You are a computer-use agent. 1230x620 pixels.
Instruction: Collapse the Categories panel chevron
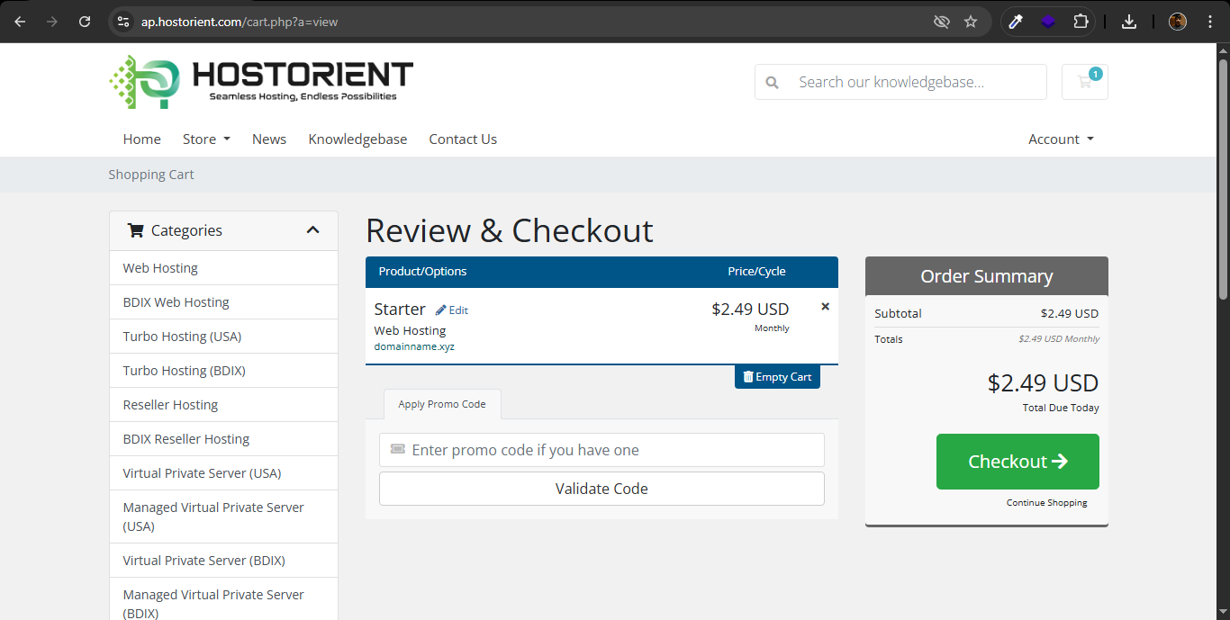(312, 230)
